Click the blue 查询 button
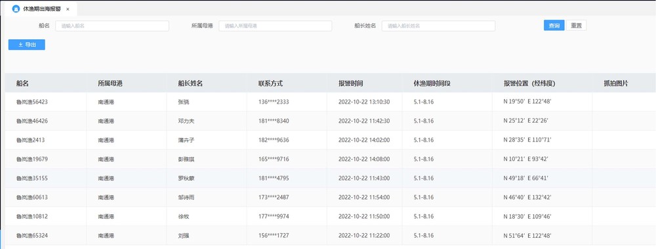The height and width of the screenshot is (249, 656). click(554, 26)
